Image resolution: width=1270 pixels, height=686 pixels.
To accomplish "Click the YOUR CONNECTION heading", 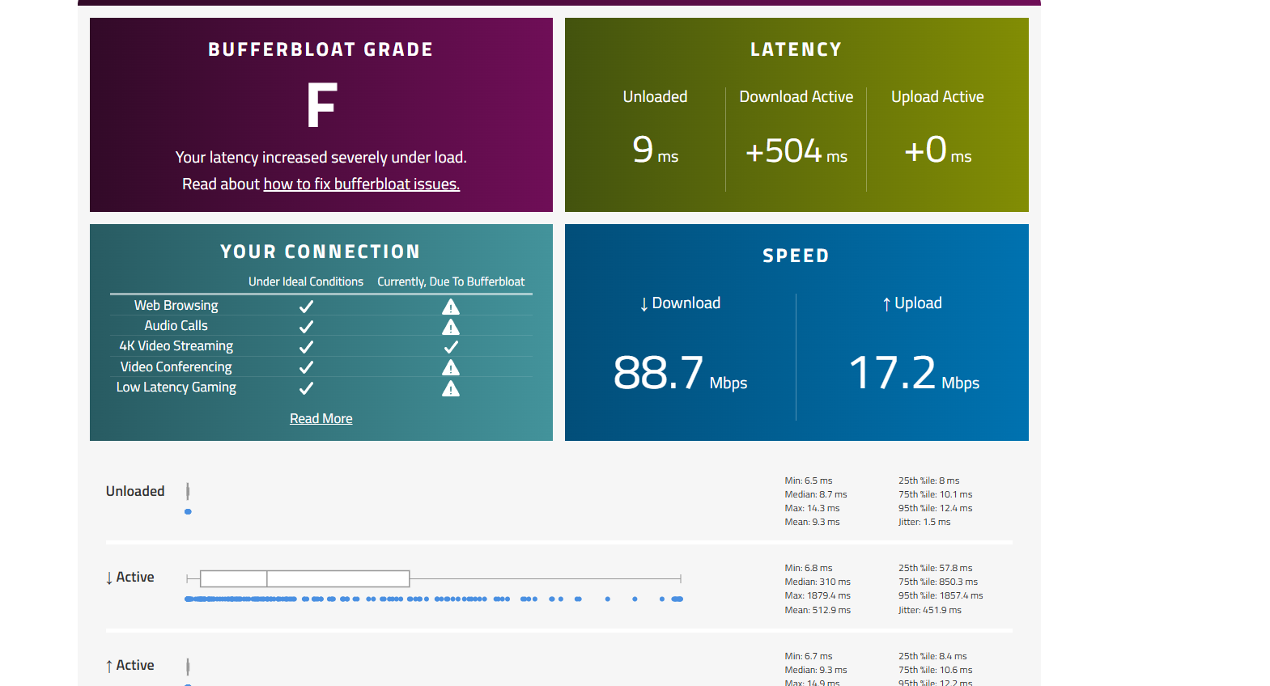I will point(321,252).
